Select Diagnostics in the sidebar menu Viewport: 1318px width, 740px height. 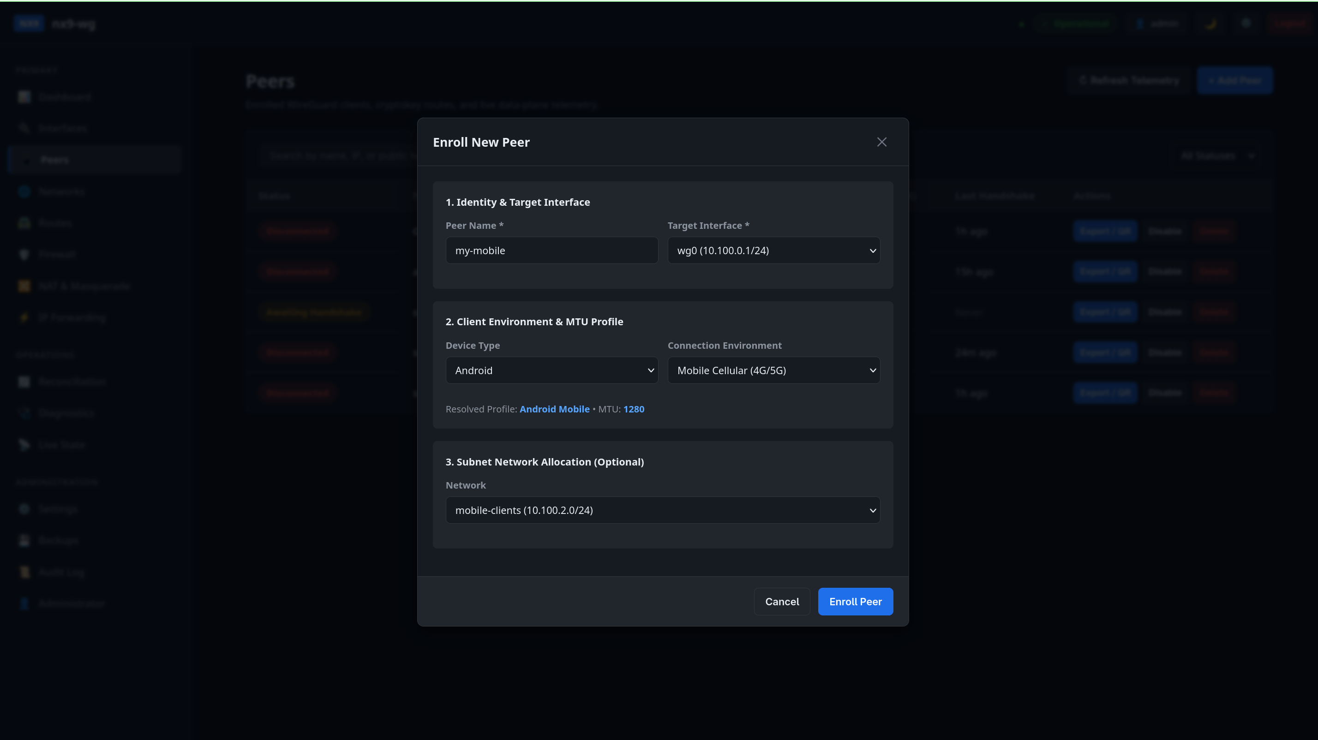point(66,413)
